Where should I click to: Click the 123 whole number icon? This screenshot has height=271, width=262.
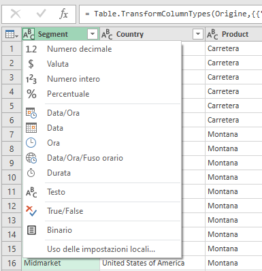pyautogui.click(x=31, y=79)
